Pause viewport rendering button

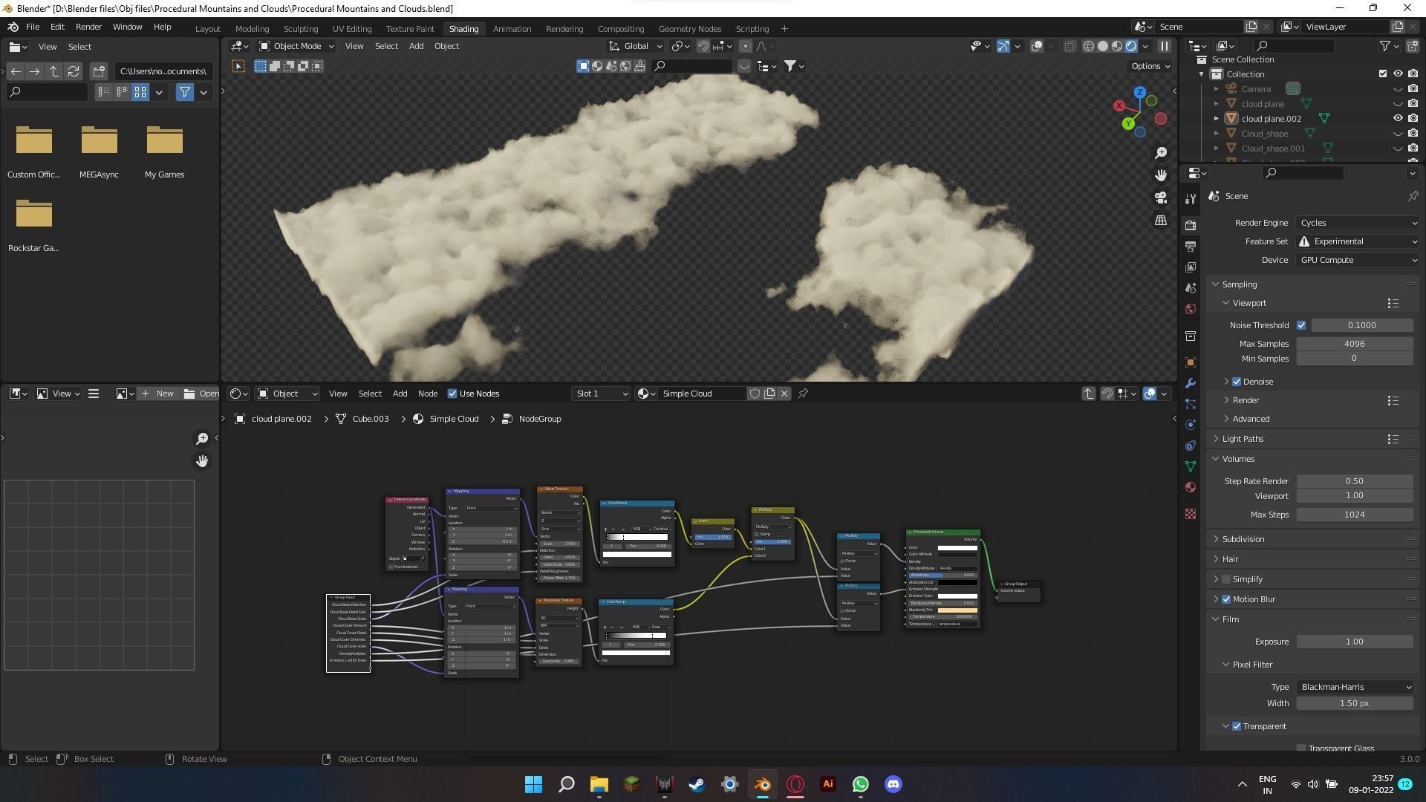1165,46
